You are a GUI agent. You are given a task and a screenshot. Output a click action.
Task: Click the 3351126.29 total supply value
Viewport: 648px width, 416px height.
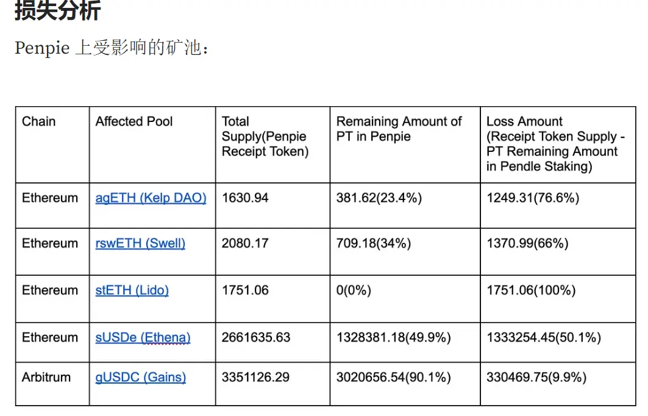pyautogui.click(x=255, y=378)
